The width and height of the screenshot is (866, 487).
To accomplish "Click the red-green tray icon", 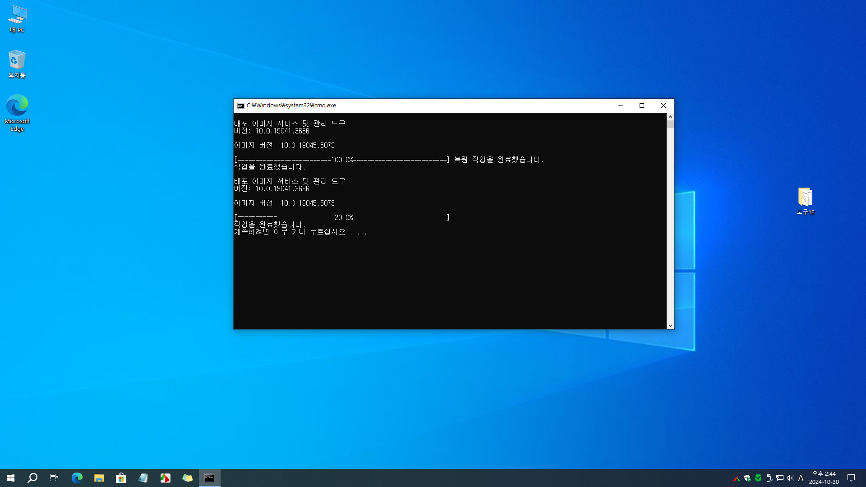I will [x=737, y=478].
